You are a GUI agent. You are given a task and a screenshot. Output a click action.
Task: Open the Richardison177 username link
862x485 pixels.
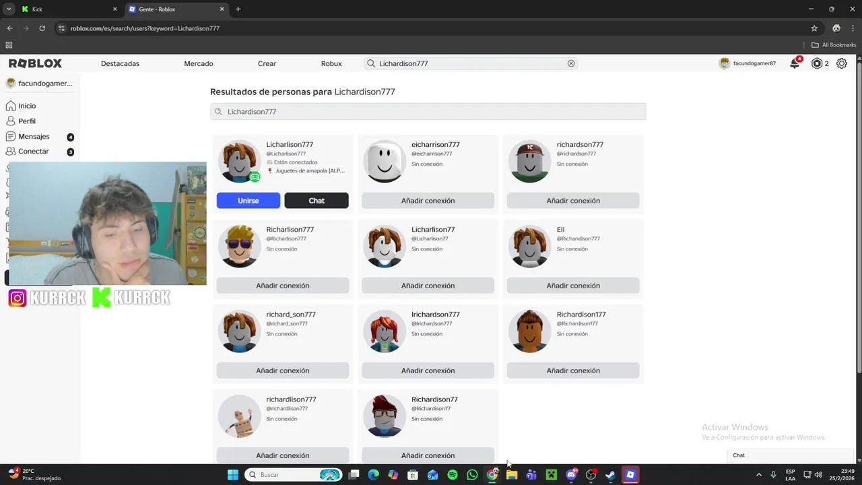point(581,315)
